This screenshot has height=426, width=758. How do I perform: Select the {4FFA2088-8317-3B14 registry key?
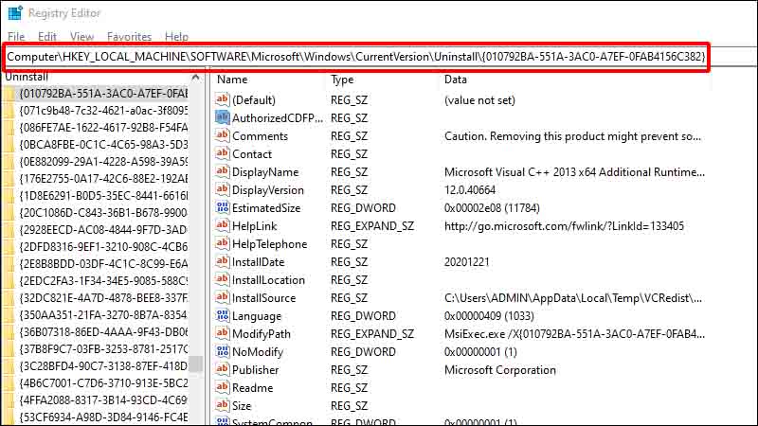click(103, 399)
